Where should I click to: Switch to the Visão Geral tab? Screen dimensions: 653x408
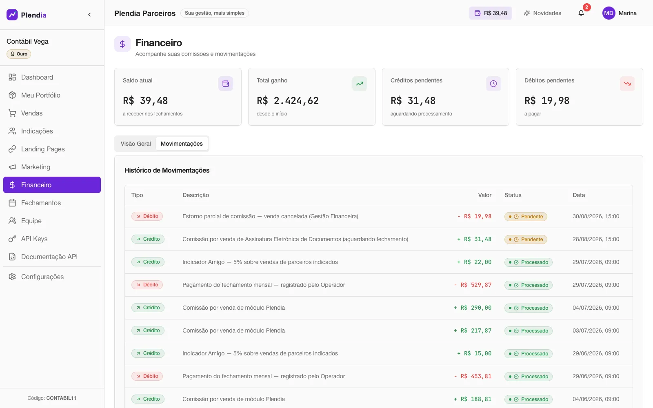click(135, 144)
